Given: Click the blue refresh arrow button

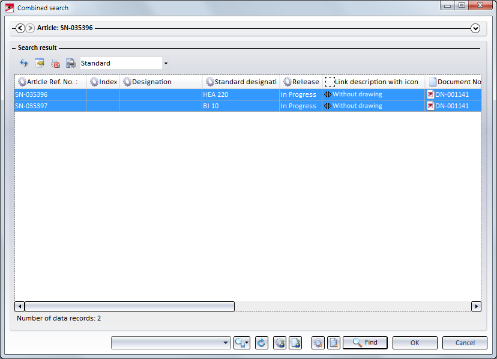Looking at the screenshot, I should pyautogui.click(x=262, y=343).
